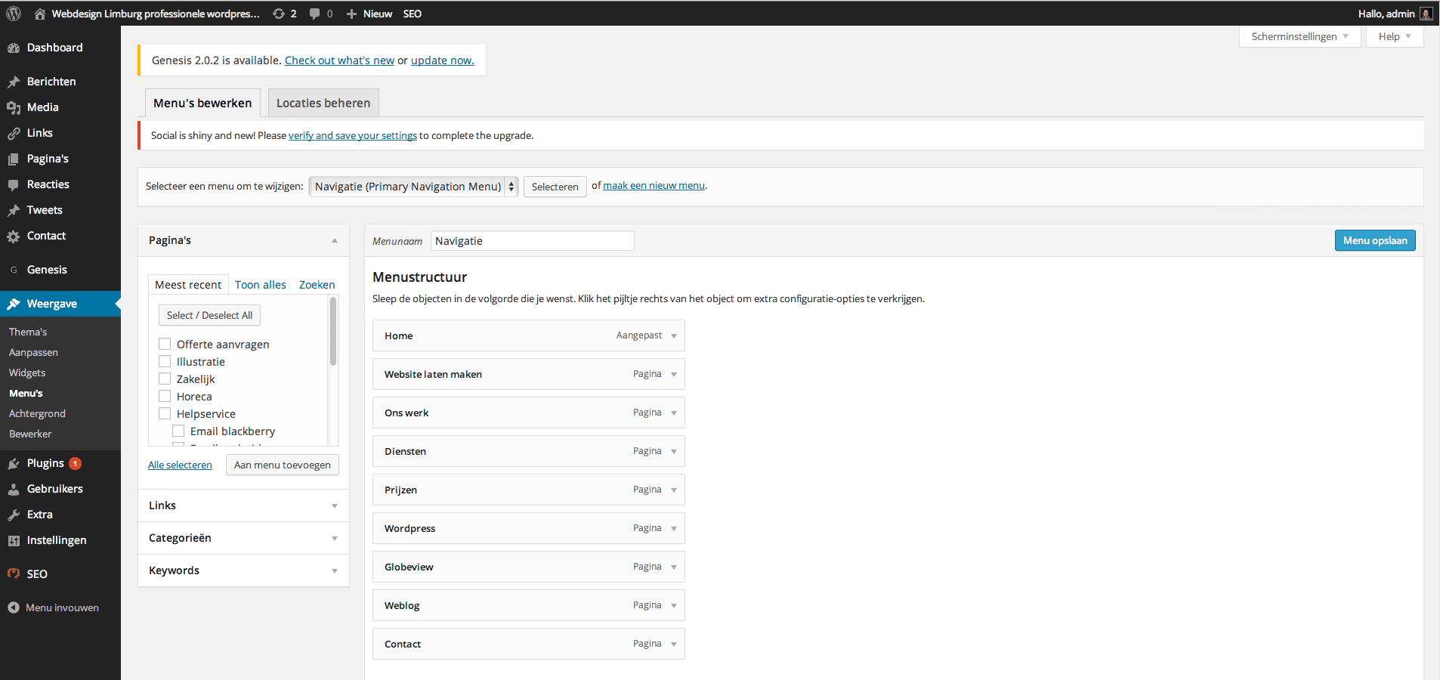Open the site home icon in admin bar
This screenshot has width=1440, height=680.
(x=40, y=14)
